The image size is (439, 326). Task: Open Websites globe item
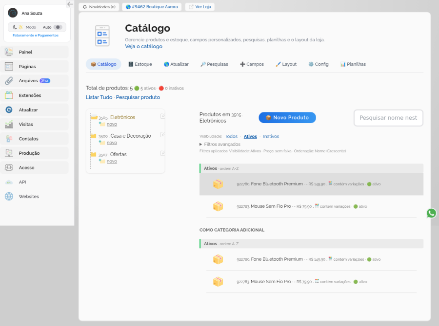click(35, 197)
